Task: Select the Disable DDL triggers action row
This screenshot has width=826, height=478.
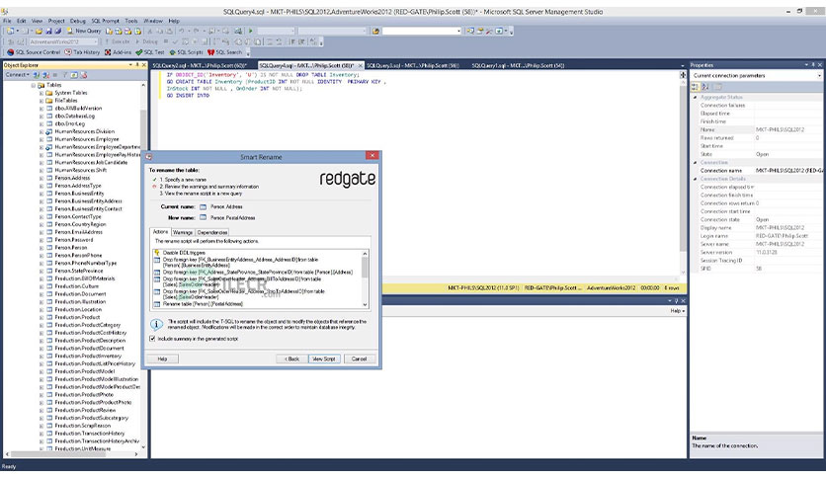Action: 184,253
